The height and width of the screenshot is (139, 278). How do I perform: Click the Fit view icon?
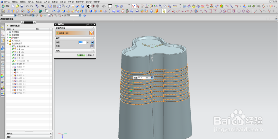tap(50, 6)
